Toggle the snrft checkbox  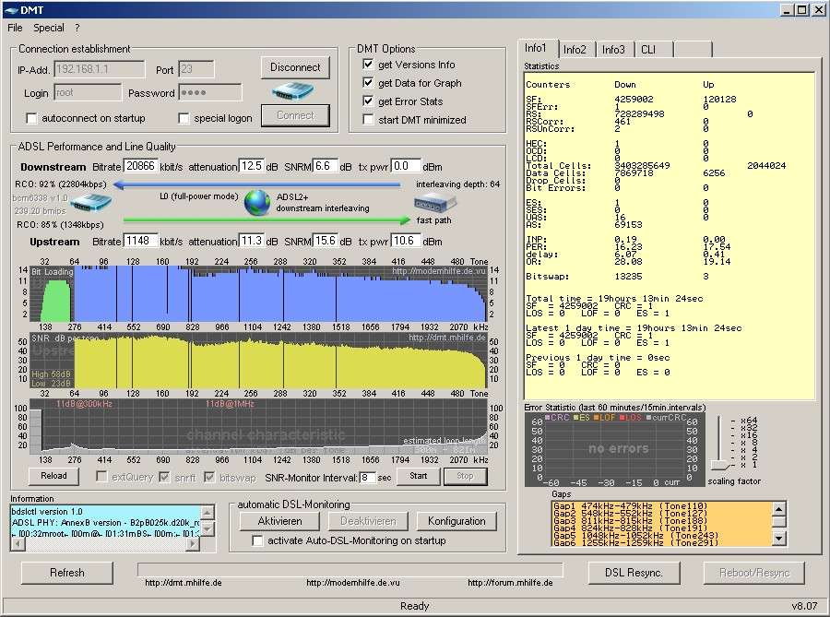(x=165, y=478)
